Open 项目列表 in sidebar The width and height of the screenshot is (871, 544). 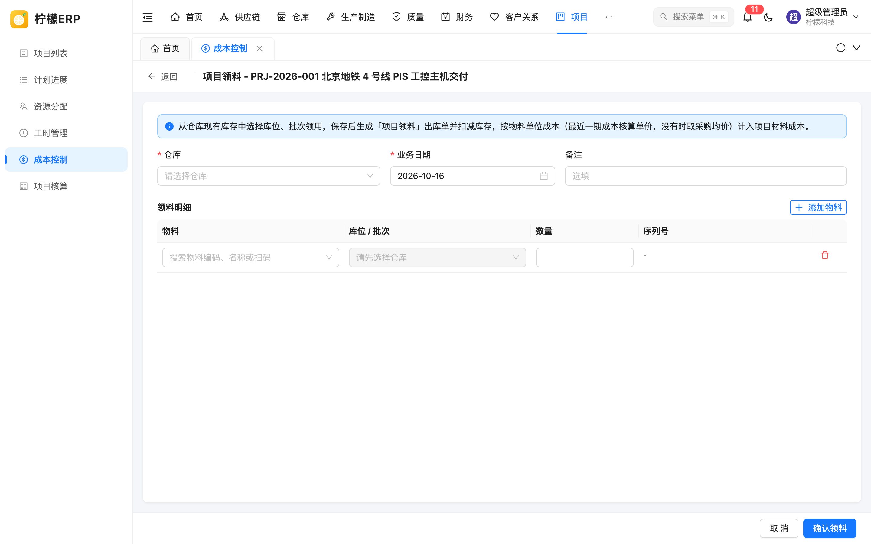pyautogui.click(x=66, y=53)
